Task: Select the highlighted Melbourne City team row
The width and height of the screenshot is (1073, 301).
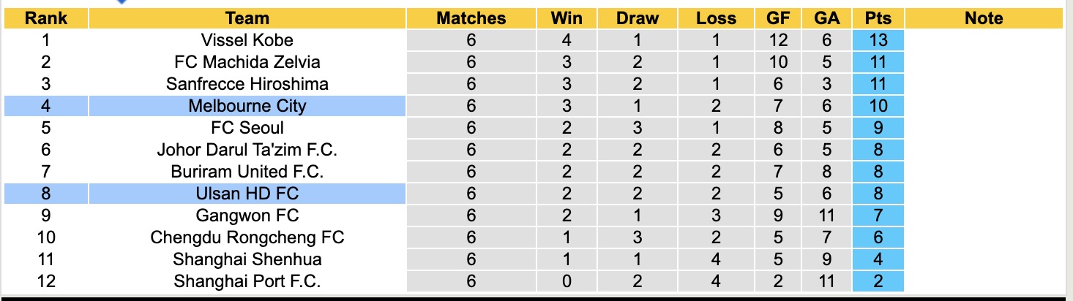Action: pos(247,106)
